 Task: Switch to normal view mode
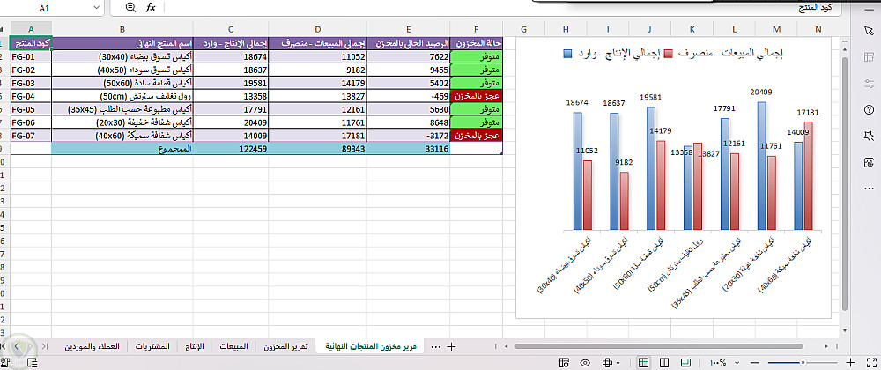pyautogui.click(x=643, y=363)
